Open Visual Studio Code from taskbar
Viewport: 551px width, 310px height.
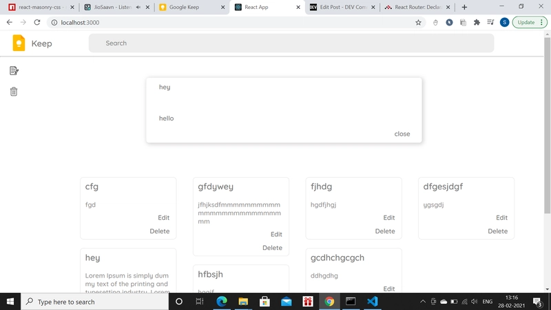(x=373, y=302)
